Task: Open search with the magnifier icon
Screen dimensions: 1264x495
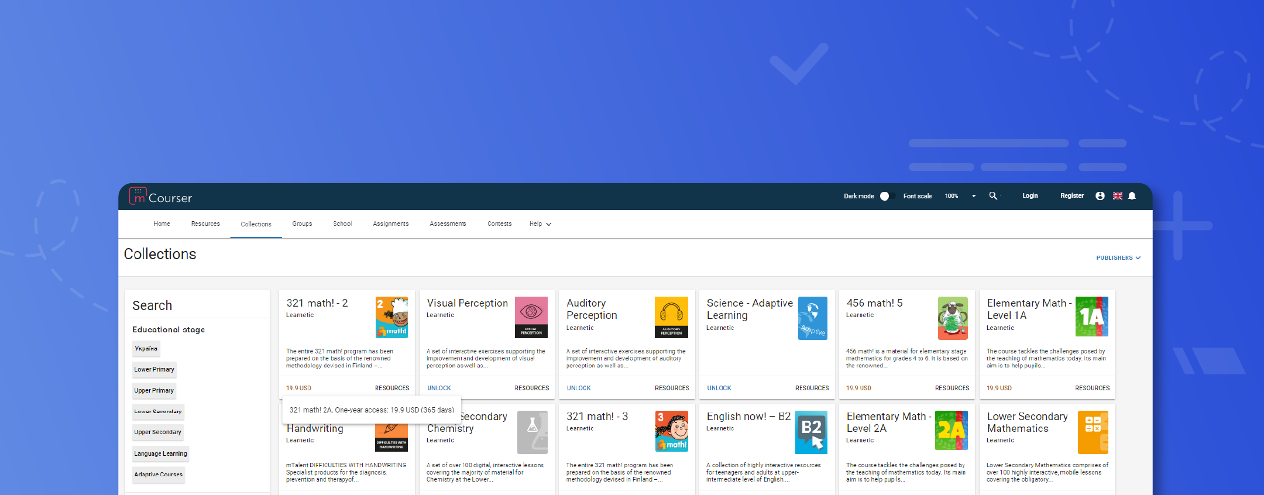Action: pos(993,196)
